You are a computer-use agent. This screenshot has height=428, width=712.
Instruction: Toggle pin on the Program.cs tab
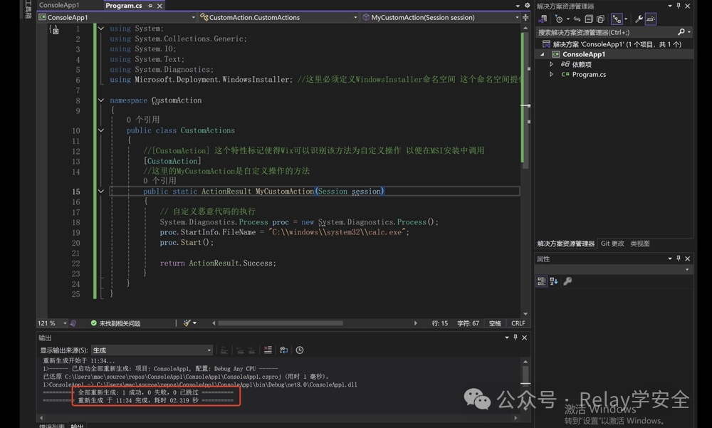pyautogui.click(x=150, y=6)
